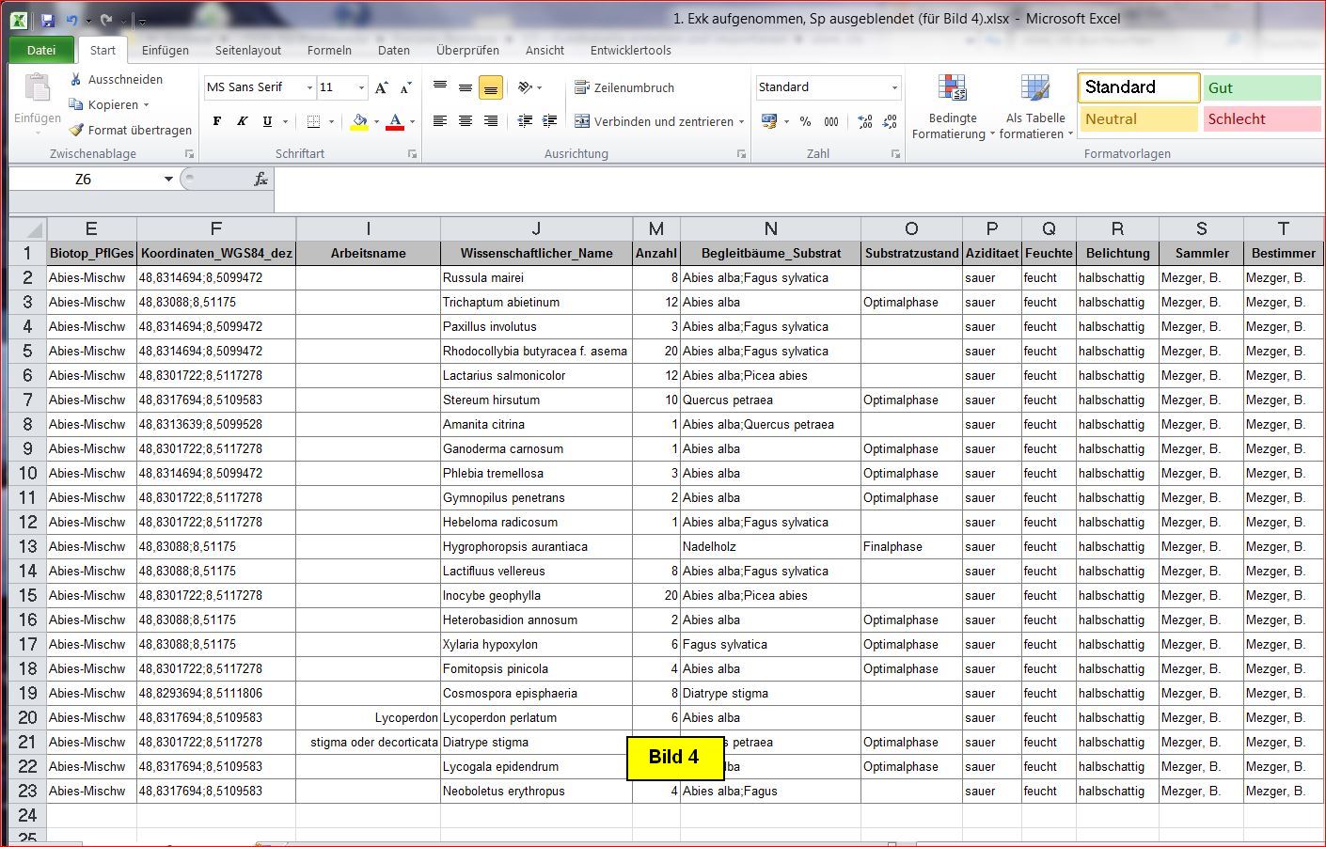Open the MS Sans Serif font dropdown
The height and width of the screenshot is (847, 1326).
309,87
